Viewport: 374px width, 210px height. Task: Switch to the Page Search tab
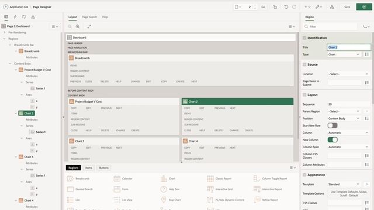click(89, 17)
